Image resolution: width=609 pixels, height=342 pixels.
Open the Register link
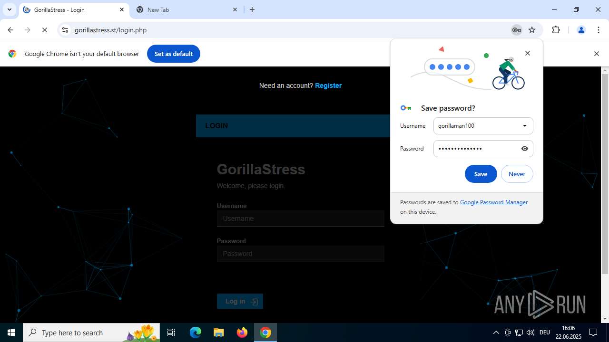(x=328, y=85)
